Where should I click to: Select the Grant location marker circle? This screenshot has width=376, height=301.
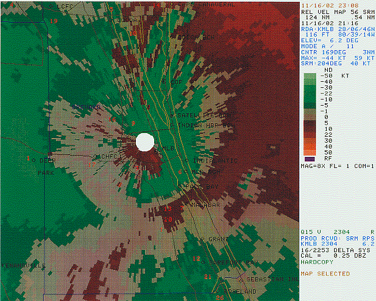tap(202, 239)
